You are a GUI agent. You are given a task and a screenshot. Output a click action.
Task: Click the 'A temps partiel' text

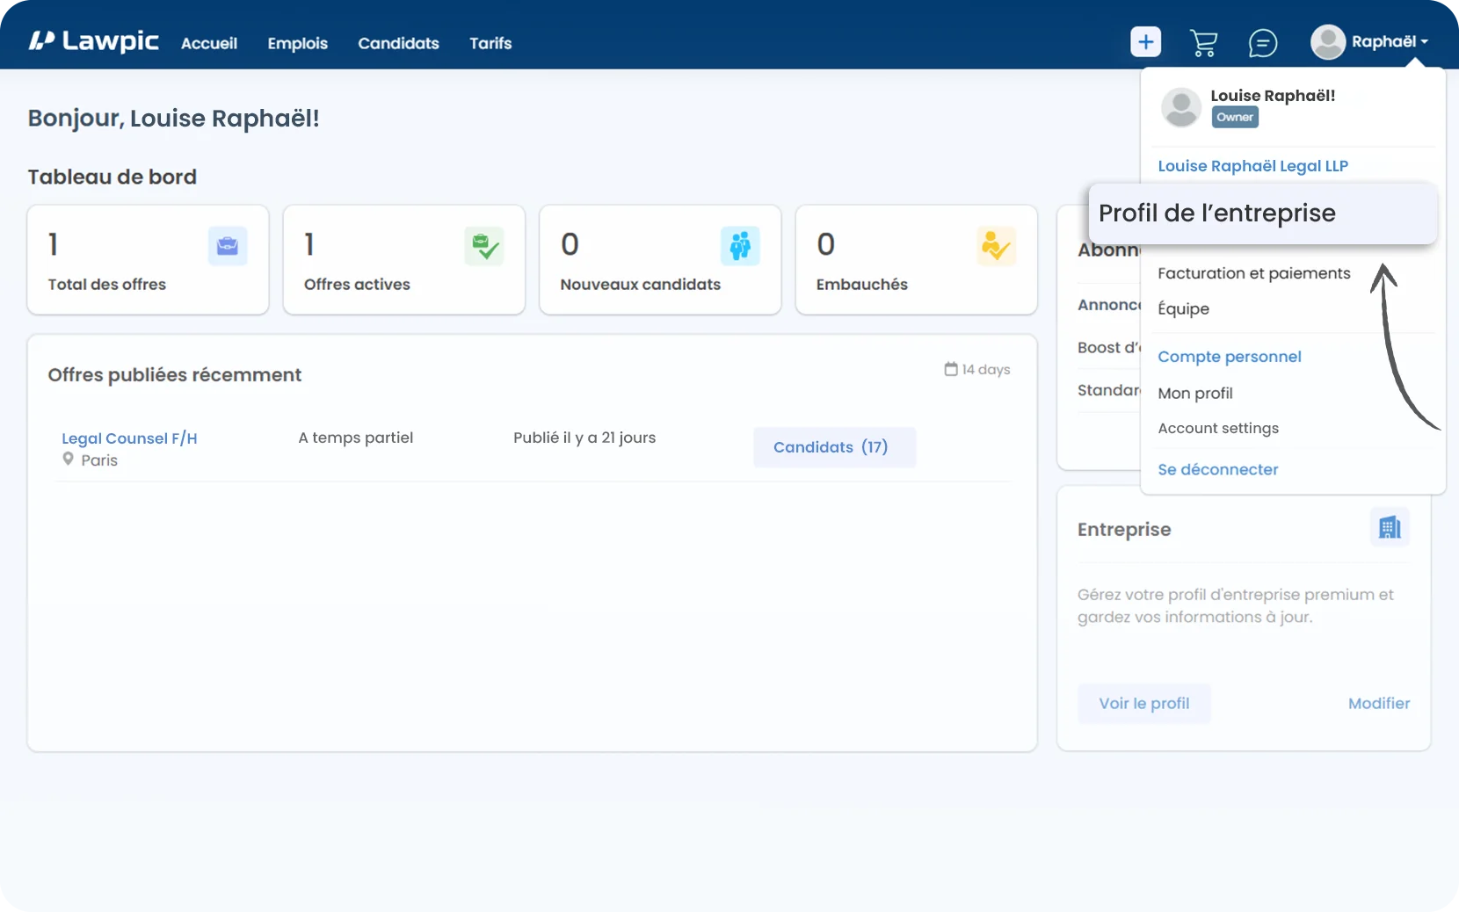click(x=355, y=438)
